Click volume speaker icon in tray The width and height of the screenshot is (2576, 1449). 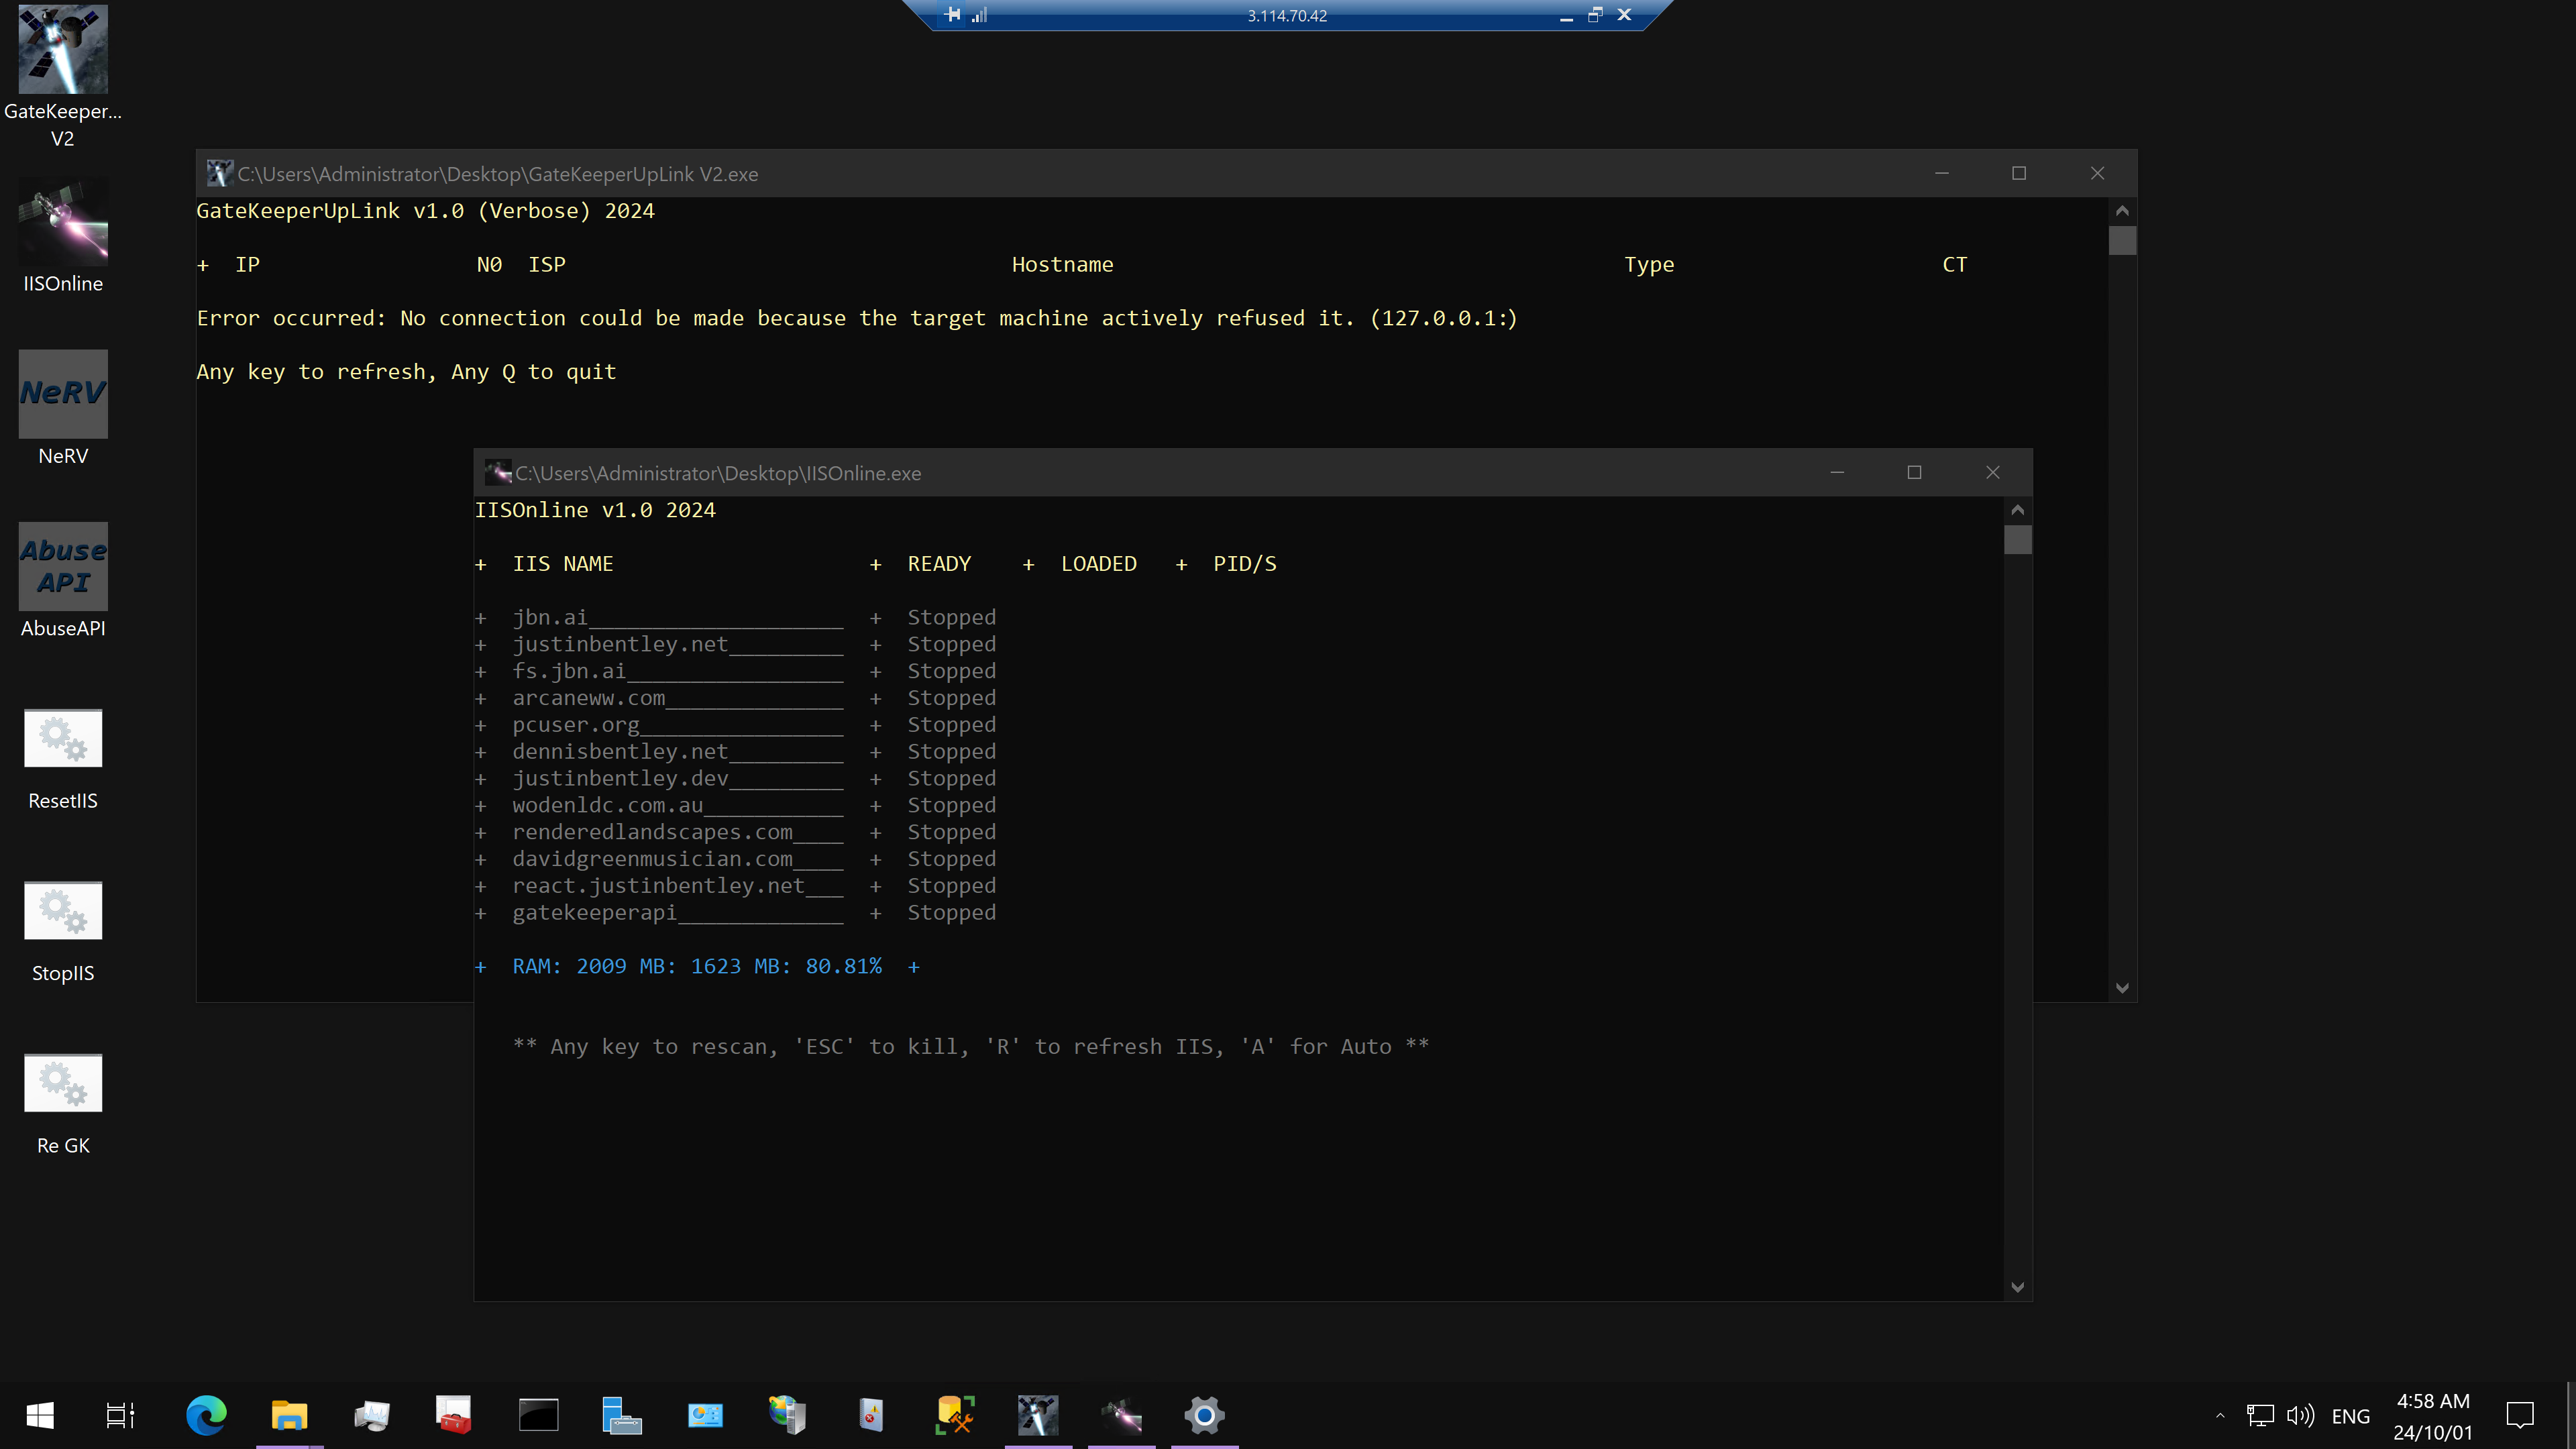[x=2301, y=1416]
